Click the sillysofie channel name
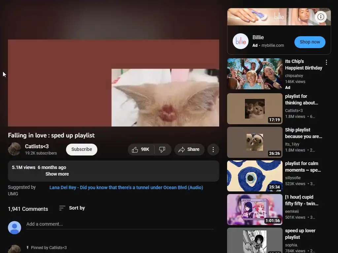This screenshot has height=253, width=338. 293,178
